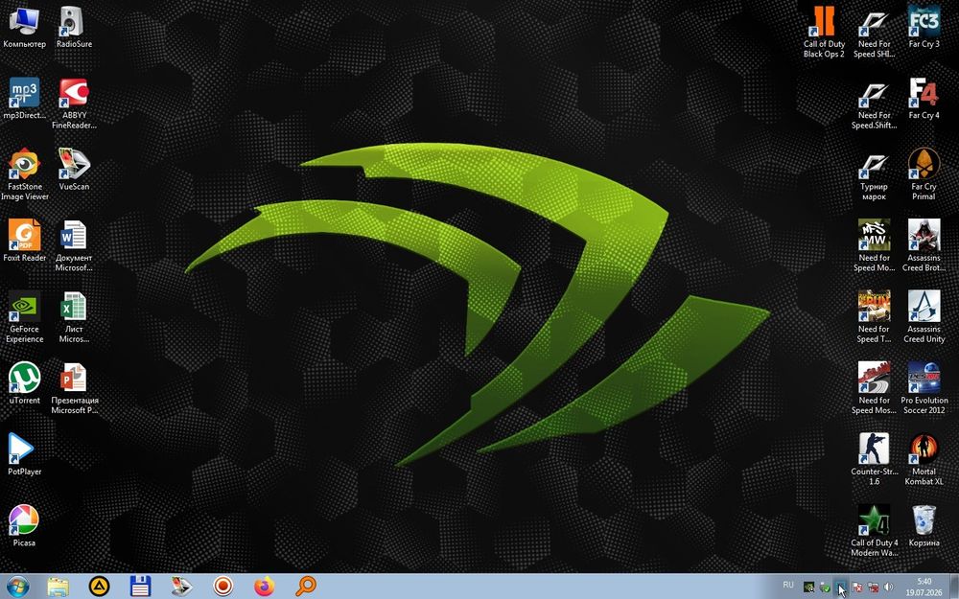This screenshot has height=599, width=959.
Task: Launch GeForce Experience shortcut
Action: tap(25, 316)
